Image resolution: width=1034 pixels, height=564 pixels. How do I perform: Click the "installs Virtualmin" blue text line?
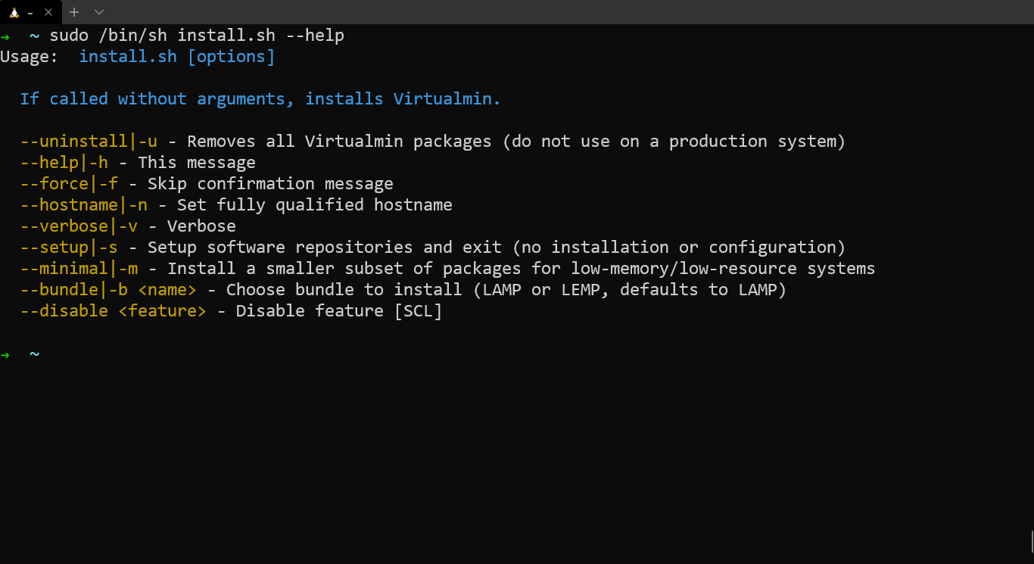[x=260, y=99]
